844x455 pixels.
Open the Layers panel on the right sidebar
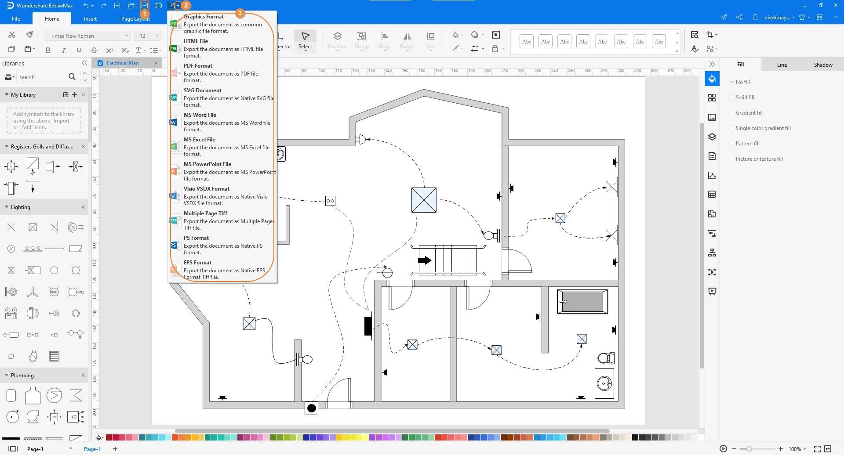pos(712,137)
